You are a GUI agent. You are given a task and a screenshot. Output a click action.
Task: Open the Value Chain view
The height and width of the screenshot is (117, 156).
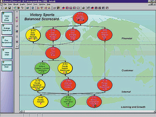7,54
